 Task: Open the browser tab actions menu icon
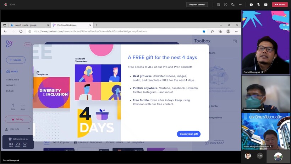click(5, 25)
